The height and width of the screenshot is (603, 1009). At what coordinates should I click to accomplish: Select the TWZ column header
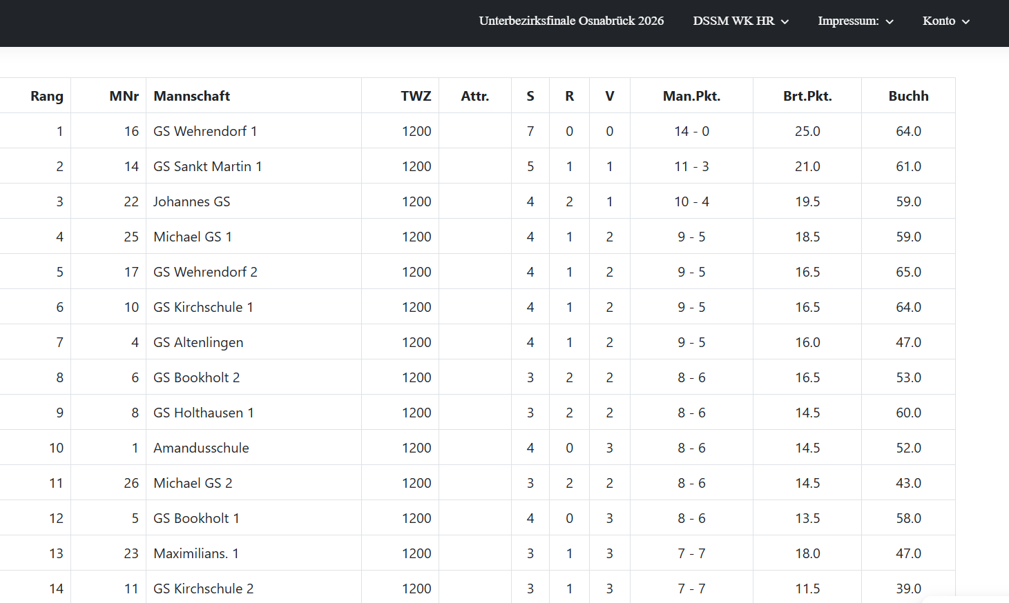(416, 96)
